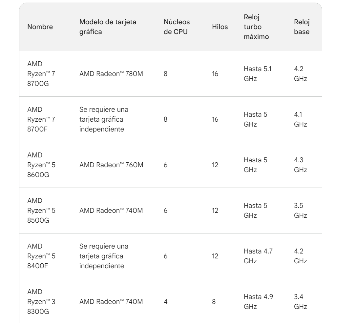Click the AMD Ryzen 5 8500G name cell

pyautogui.click(x=41, y=211)
